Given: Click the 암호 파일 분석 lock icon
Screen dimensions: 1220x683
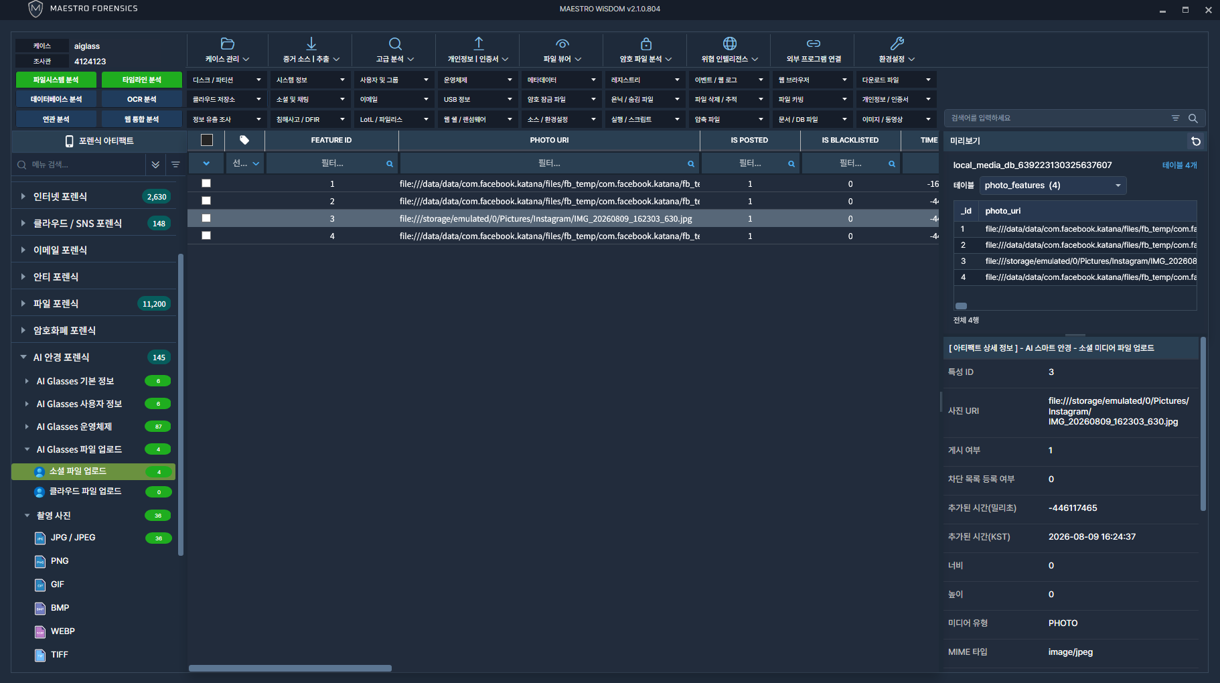Looking at the screenshot, I should [x=646, y=44].
